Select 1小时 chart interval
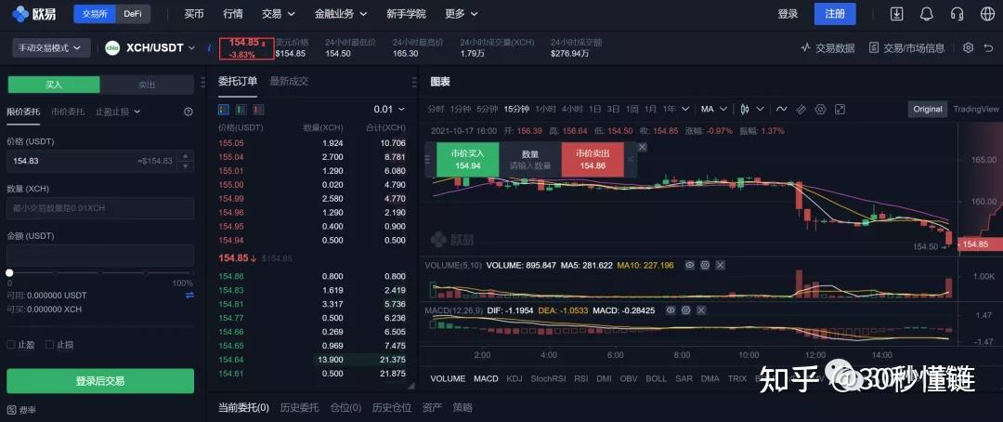The width and height of the screenshot is (1003, 422). click(x=546, y=109)
